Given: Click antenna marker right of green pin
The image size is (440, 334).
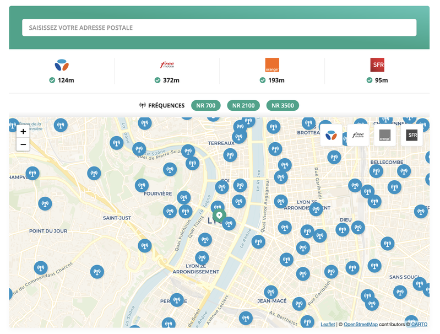Looking at the screenshot, I should (229, 224).
